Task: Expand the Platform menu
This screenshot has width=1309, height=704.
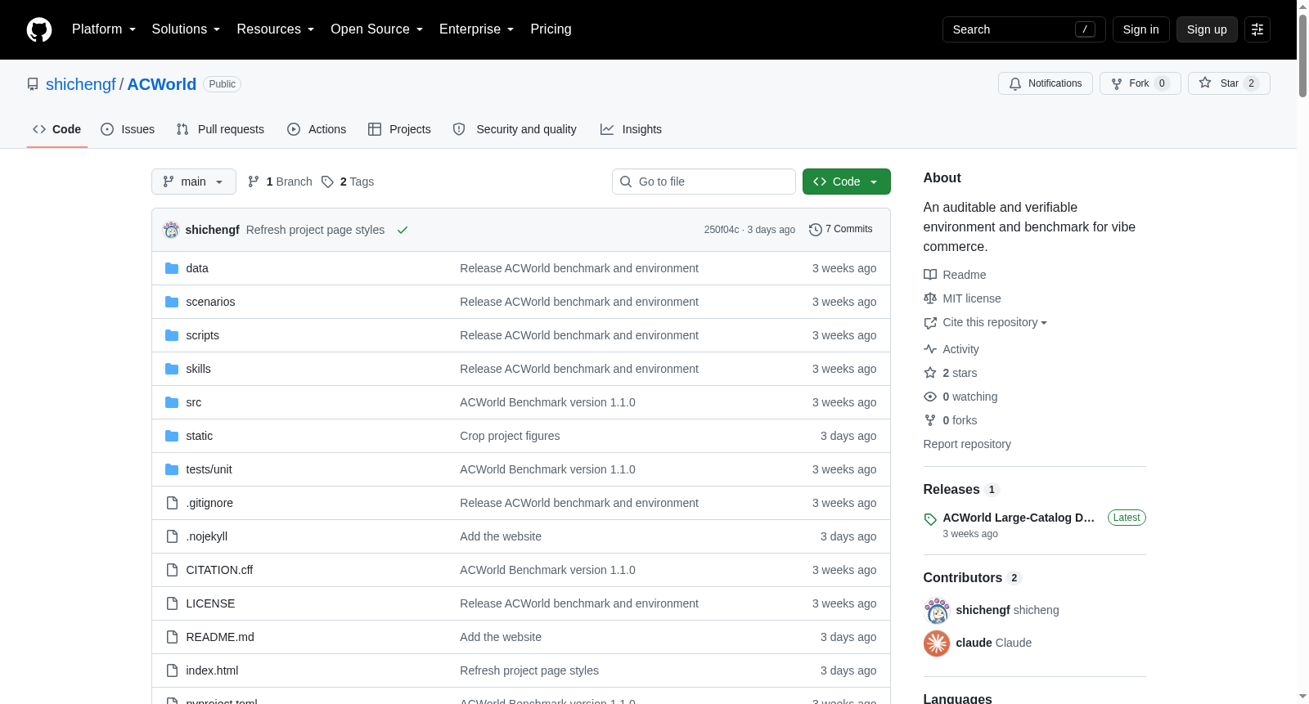Action: click(104, 29)
